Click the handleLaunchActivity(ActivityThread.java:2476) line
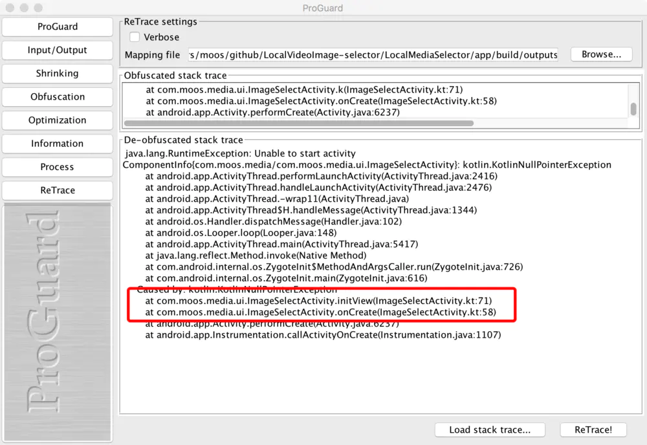The image size is (647, 445). (x=318, y=188)
